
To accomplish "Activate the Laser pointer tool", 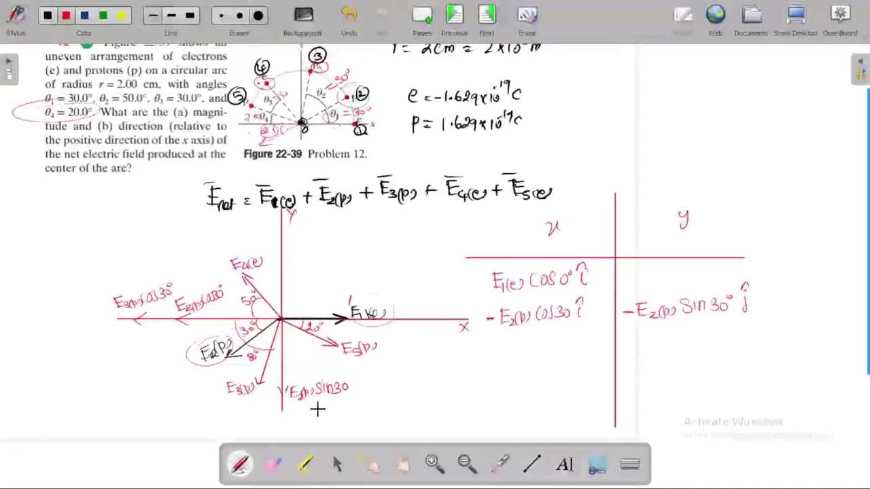I will tap(500, 464).
